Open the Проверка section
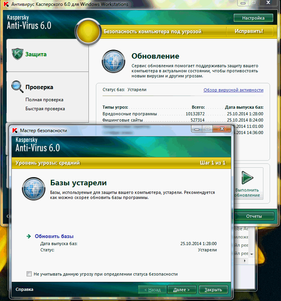 pos(39,87)
